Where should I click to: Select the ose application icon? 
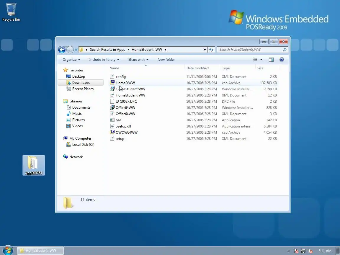112,120
